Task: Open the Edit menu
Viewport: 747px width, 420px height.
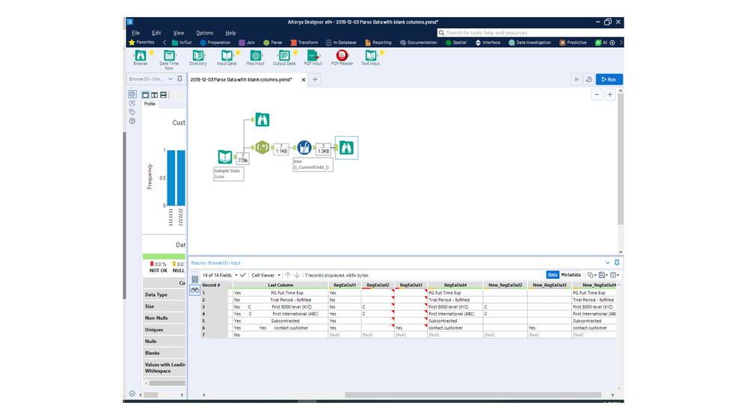Action: tap(156, 33)
